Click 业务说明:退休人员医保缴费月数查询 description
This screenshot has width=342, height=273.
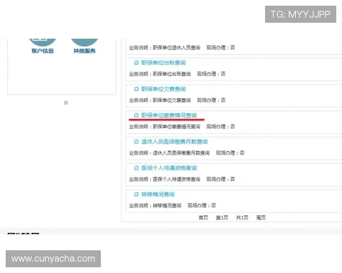[x=169, y=153]
